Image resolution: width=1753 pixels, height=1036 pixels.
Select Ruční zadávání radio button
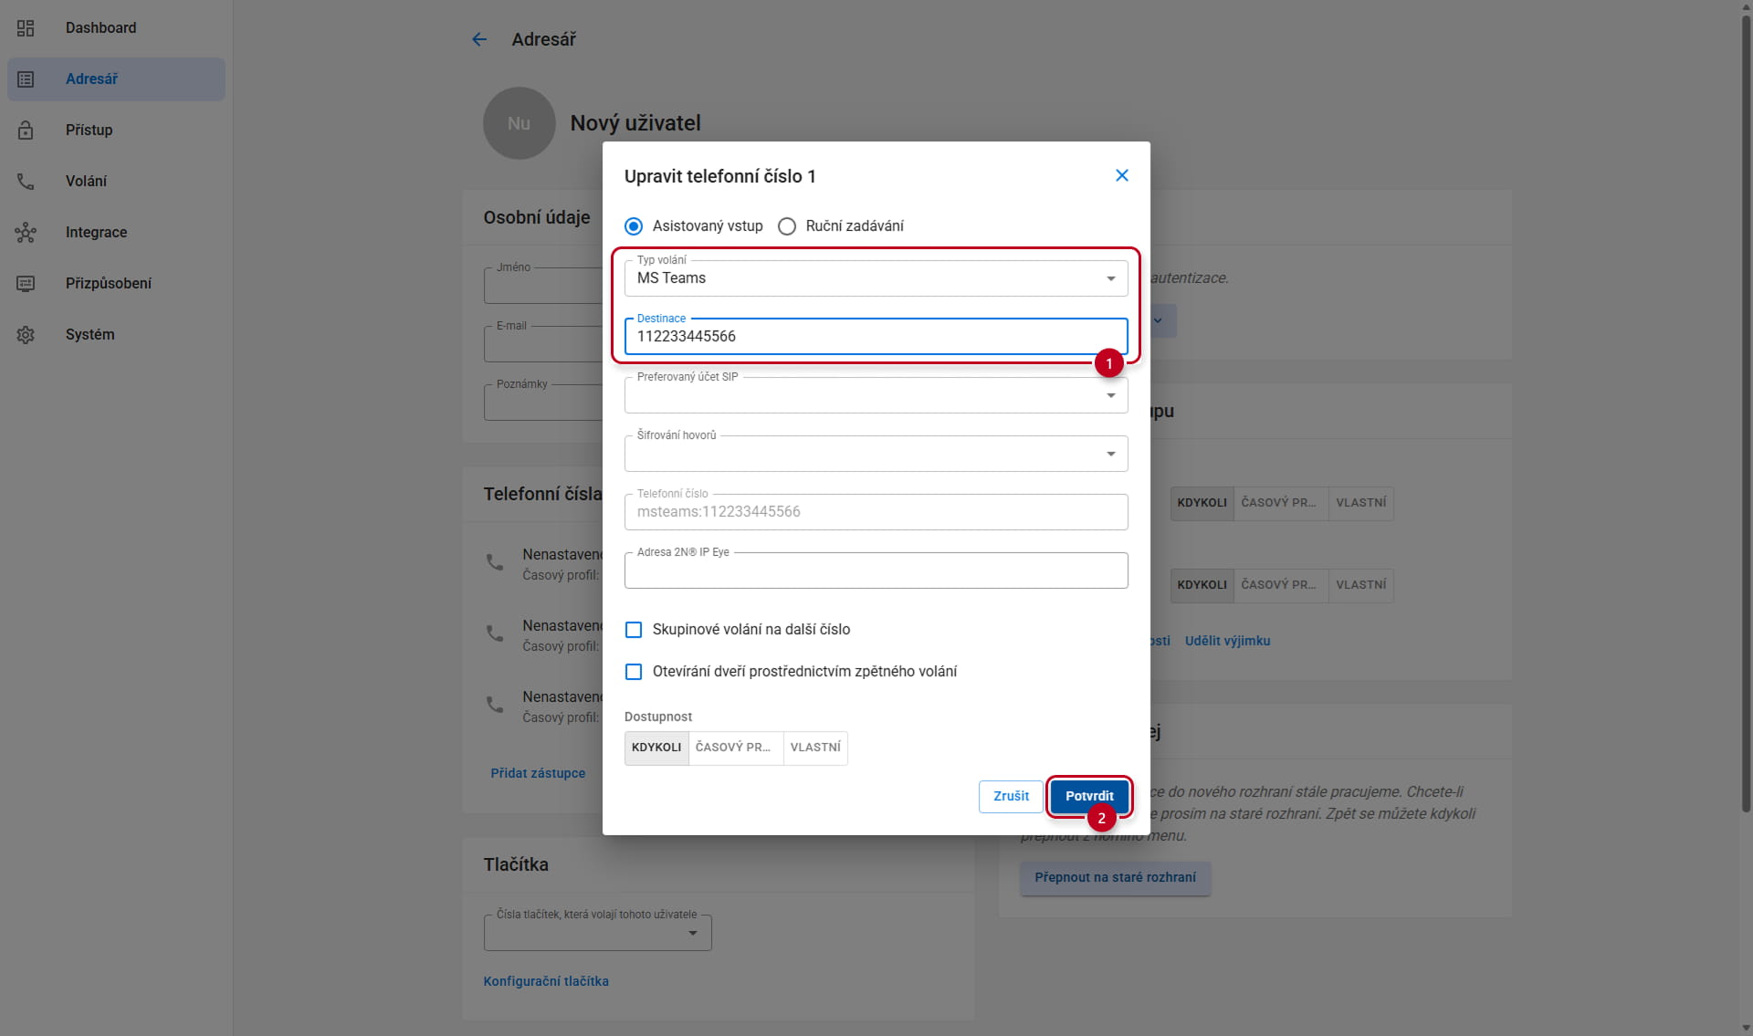point(787,226)
